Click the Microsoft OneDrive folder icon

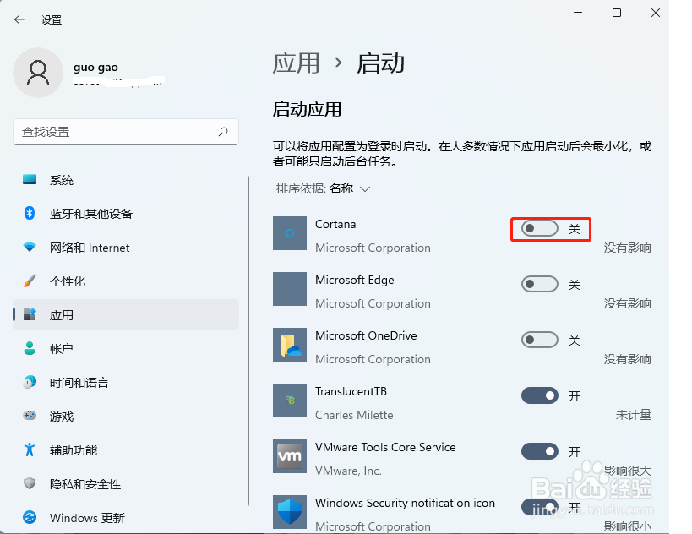click(x=290, y=345)
